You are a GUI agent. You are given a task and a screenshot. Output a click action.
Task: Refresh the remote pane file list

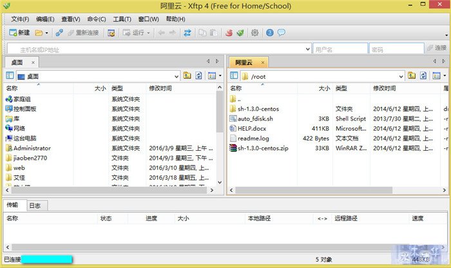coord(423,75)
